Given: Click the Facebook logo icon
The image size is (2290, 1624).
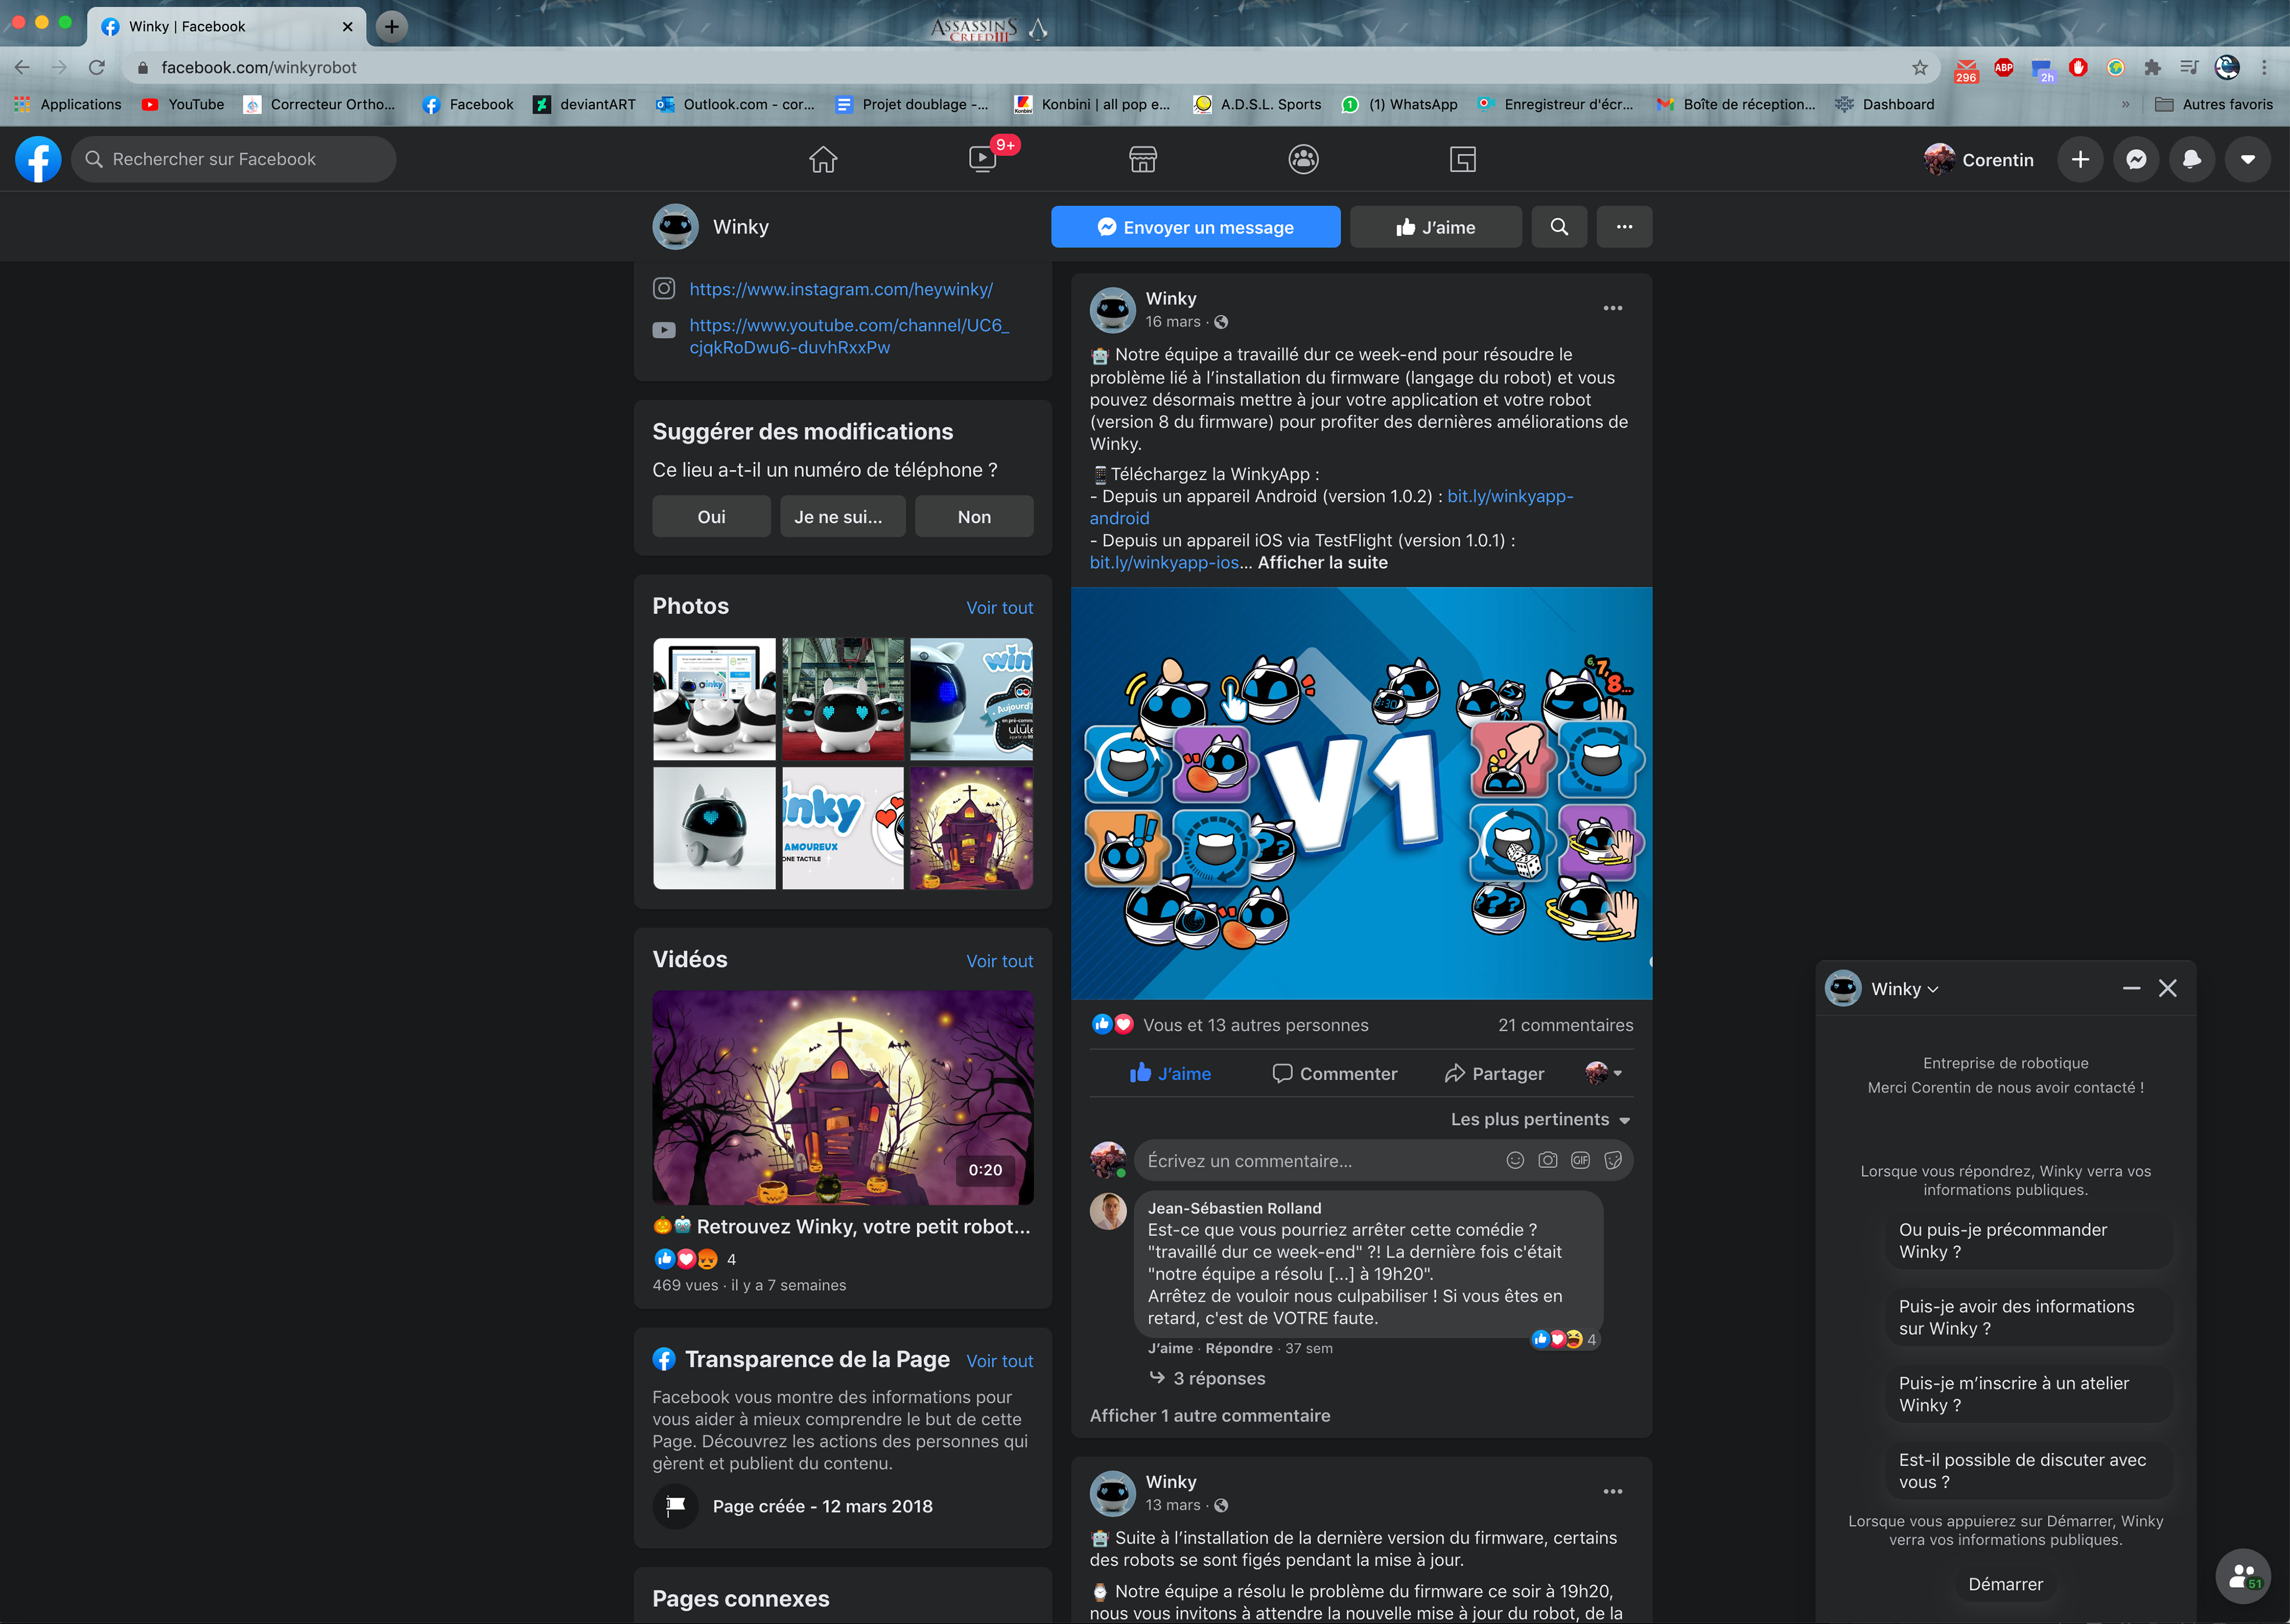Looking at the screenshot, I should coord(38,159).
